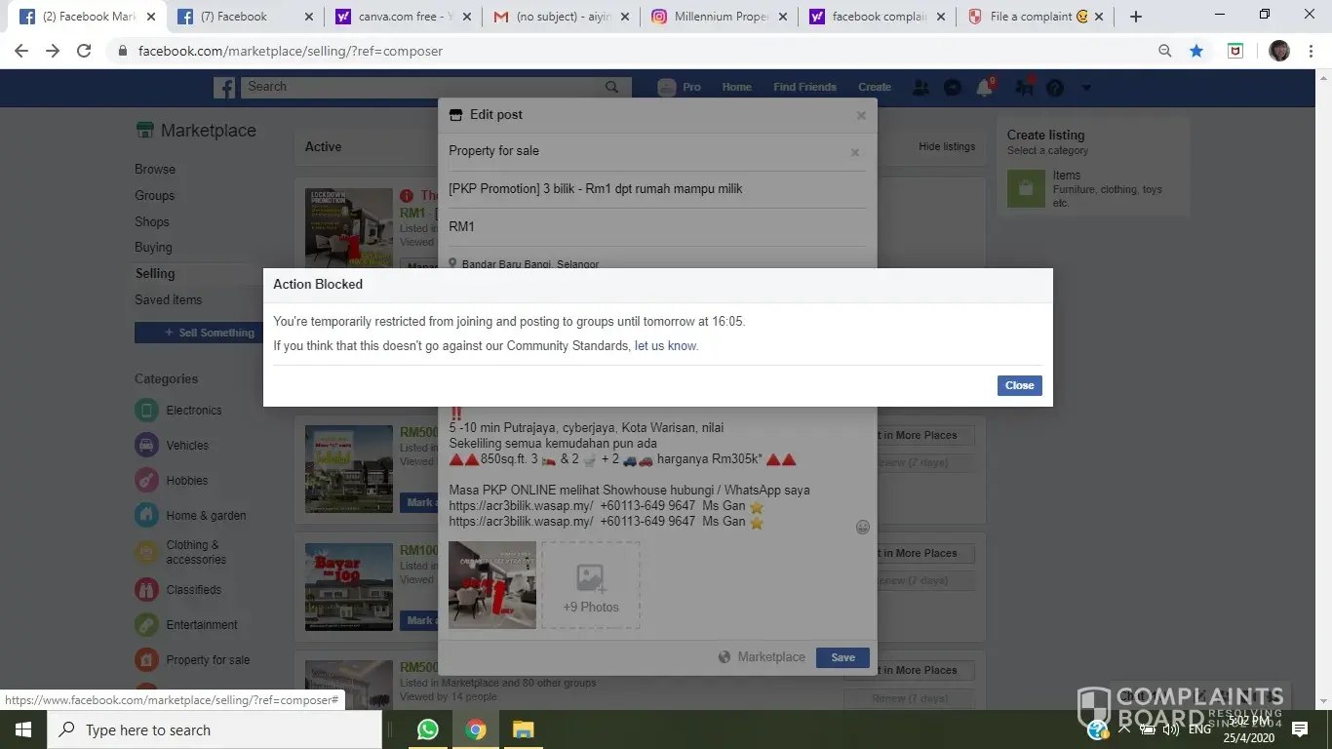Click Windows 'Type here to search' box
This screenshot has width=1332, height=749.
coord(215,729)
